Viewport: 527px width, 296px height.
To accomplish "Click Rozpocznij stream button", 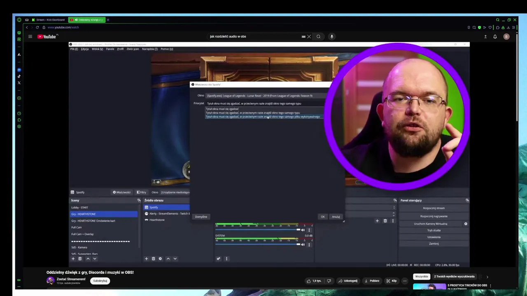I will pyautogui.click(x=434, y=208).
